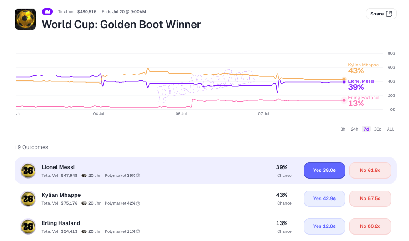This screenshot has height=241, width=409.
Task: Select the 24h chart range
Action: coord(354,129)
